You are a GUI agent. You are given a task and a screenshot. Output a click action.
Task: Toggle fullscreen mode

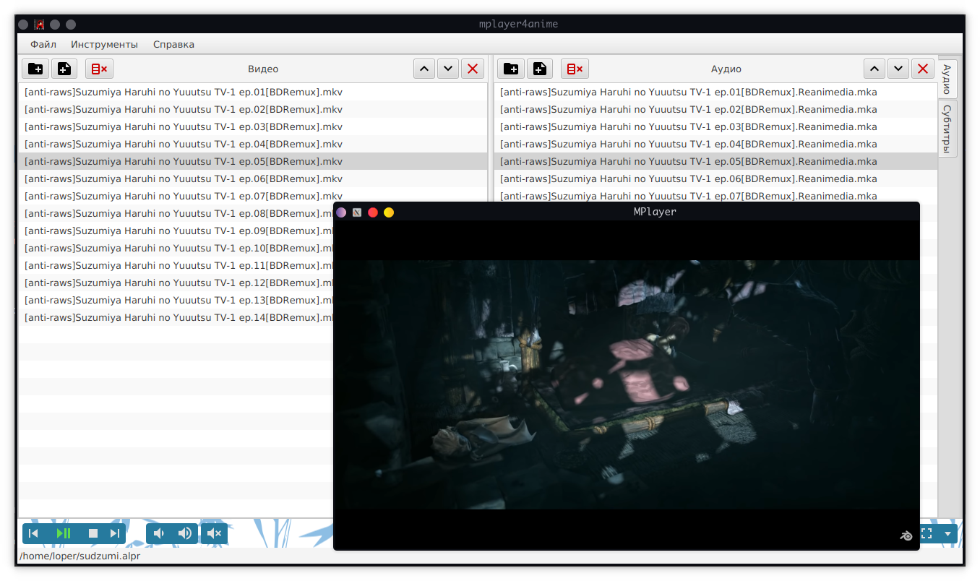[927, 534]
